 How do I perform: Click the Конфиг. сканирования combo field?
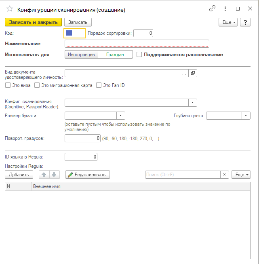(126, 103)
